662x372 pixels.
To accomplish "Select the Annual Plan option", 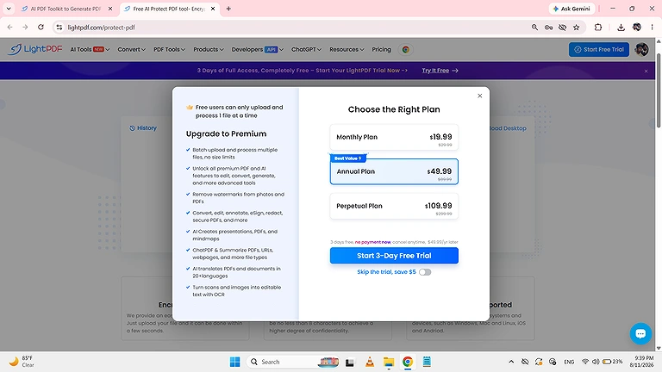I will 394,171.
